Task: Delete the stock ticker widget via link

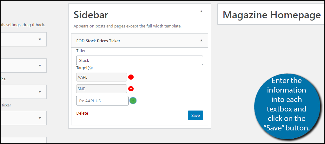Action: click(82, 113)
